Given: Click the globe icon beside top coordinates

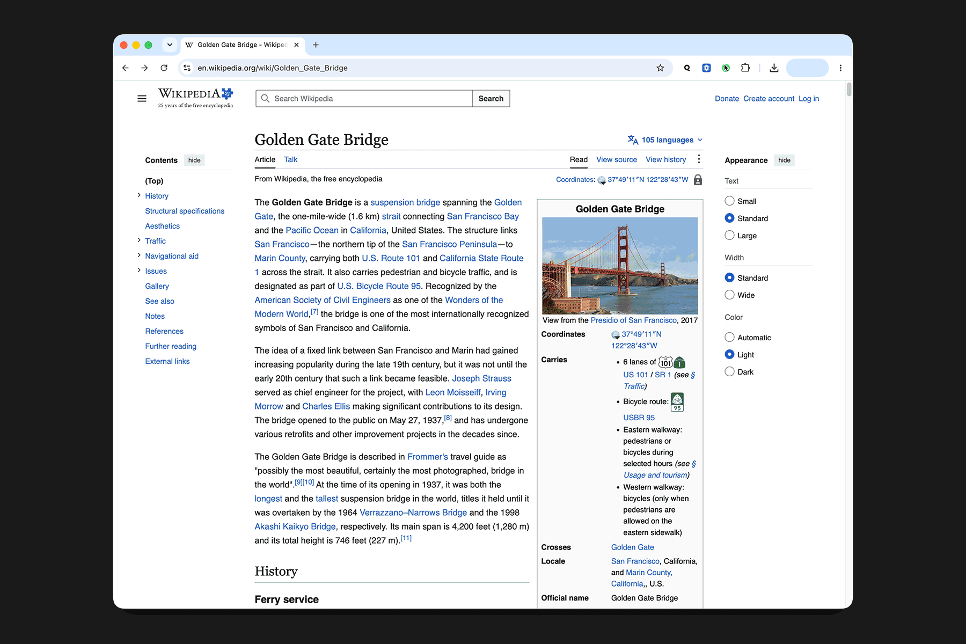Looking at the screenshot, I should click(602, 180).
